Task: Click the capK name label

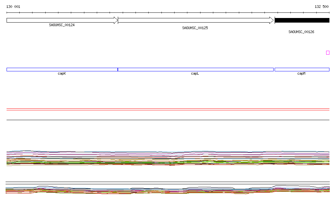Action: click(62, 74)
